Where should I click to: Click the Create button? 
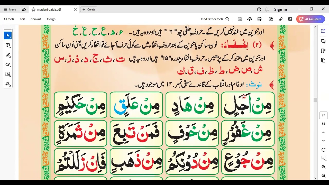89,10
